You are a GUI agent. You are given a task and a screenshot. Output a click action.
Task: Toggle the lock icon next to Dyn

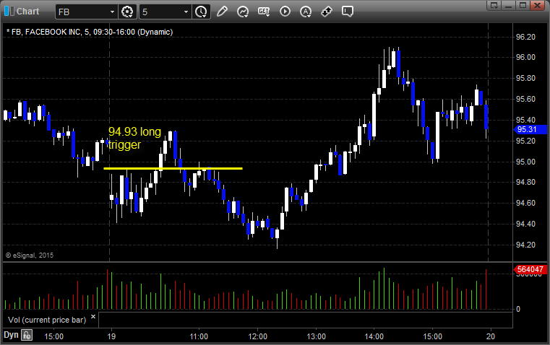tap(27, 335)
